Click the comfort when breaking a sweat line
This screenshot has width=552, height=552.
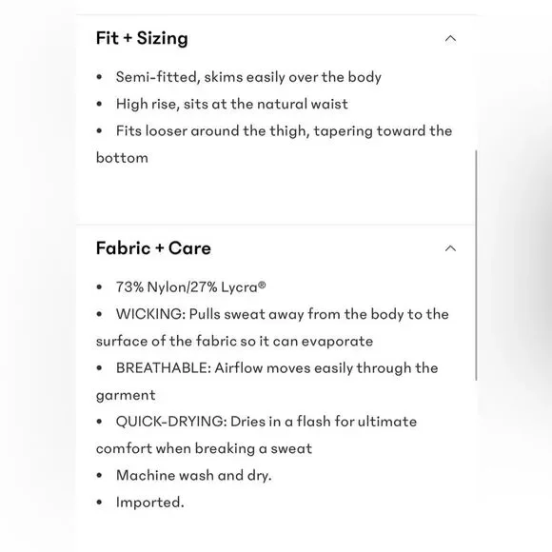(x=205, y=448)
